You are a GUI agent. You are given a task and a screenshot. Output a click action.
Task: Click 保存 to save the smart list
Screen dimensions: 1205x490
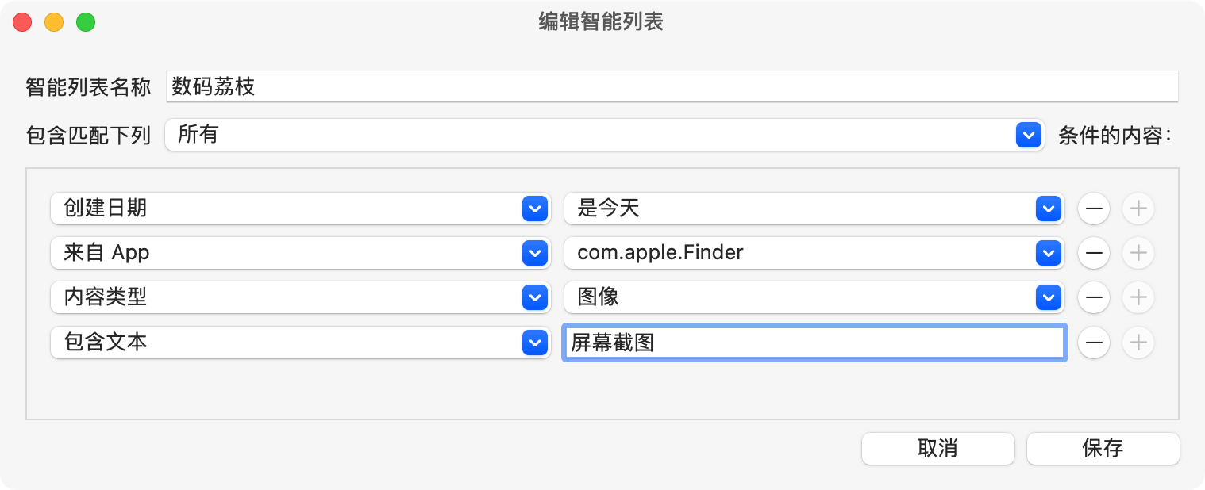[x=1103, y=449]
